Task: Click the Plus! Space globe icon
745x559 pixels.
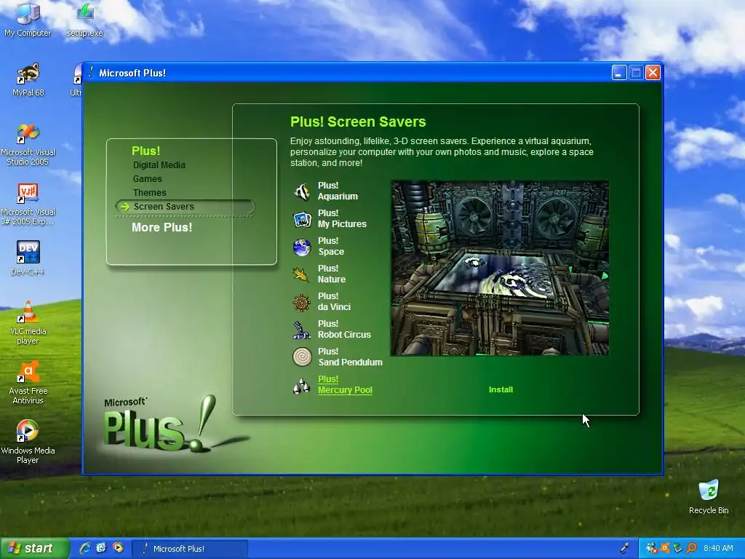Action: tap(302, 247)
